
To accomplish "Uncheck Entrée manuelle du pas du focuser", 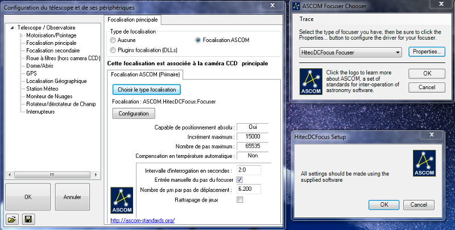I will [x=239, y=179].
